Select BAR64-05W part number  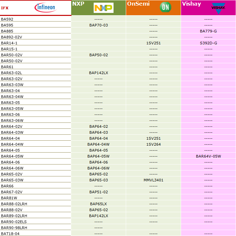pyautogui.click(x=12, y=156)
